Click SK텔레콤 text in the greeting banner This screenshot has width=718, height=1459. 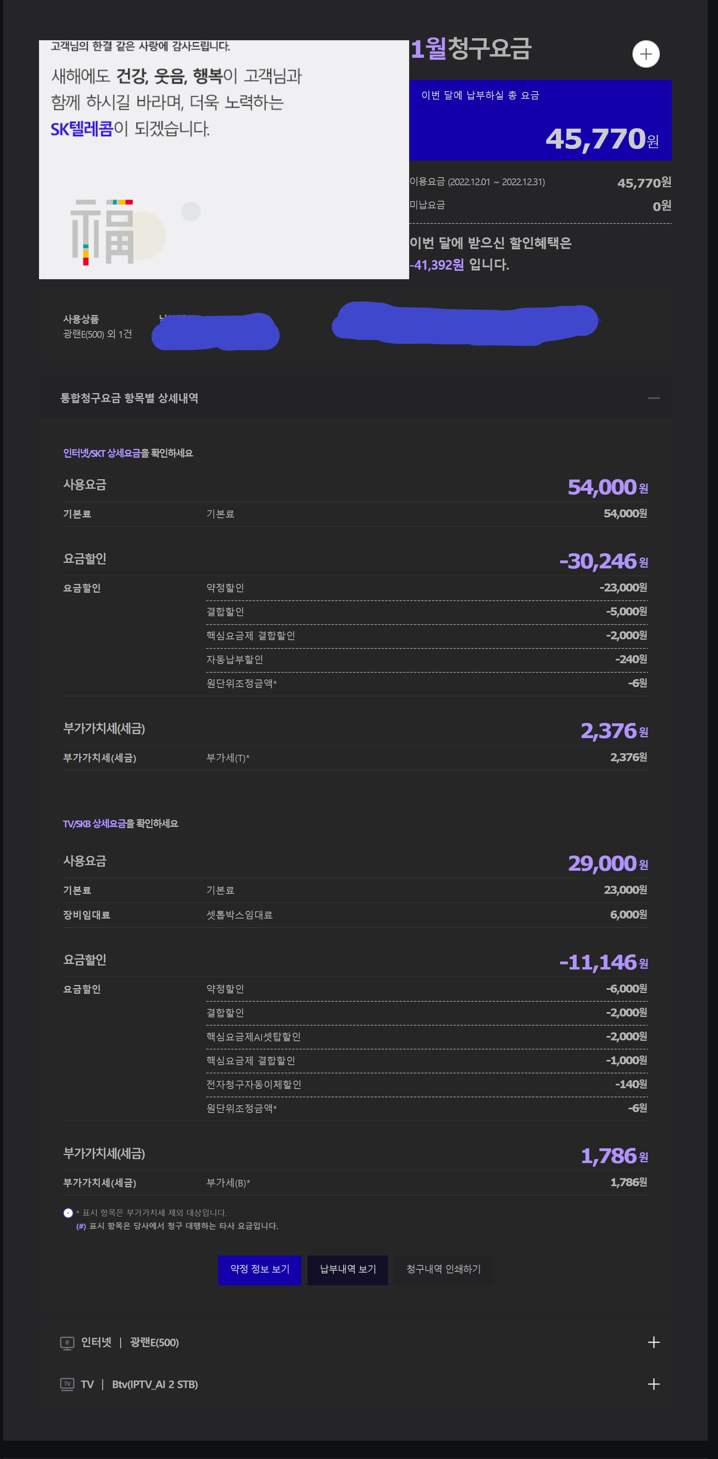(x=82, y=129)
